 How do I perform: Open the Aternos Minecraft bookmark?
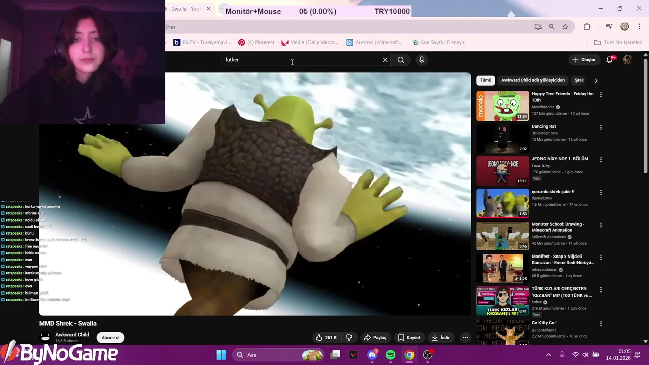[374, 42]
